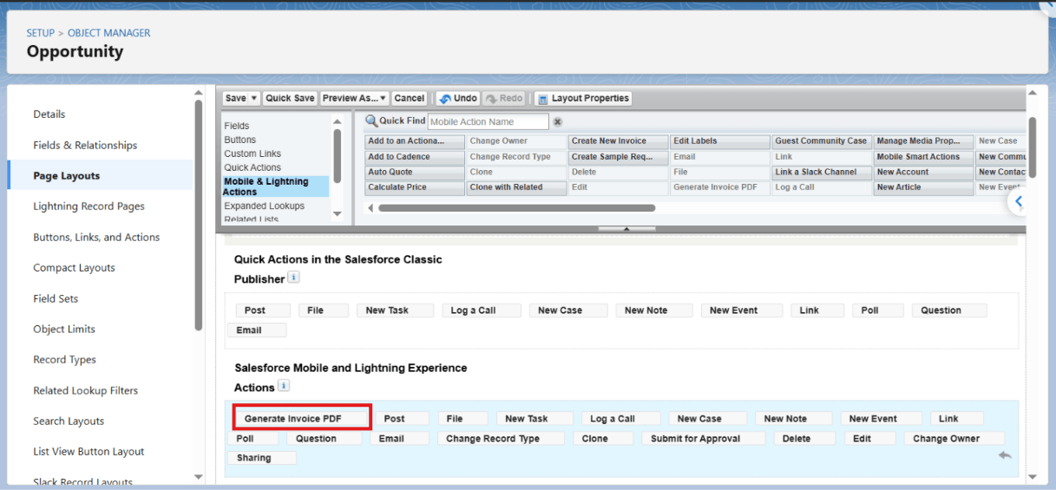Screen dimensions: 1056x490
Task: Select Clone with Related palette item
Action: coord(516,187)
